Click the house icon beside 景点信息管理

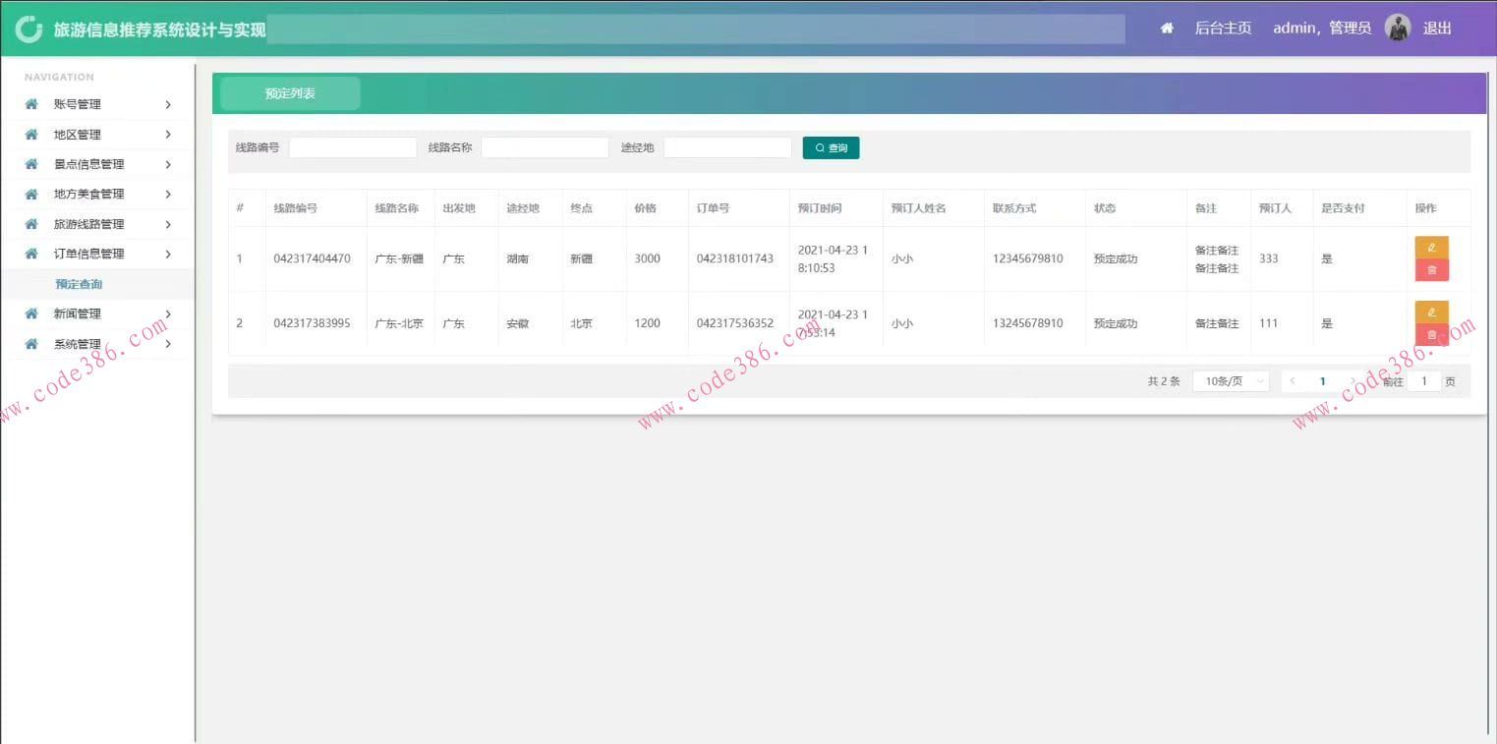pos(31,164)
